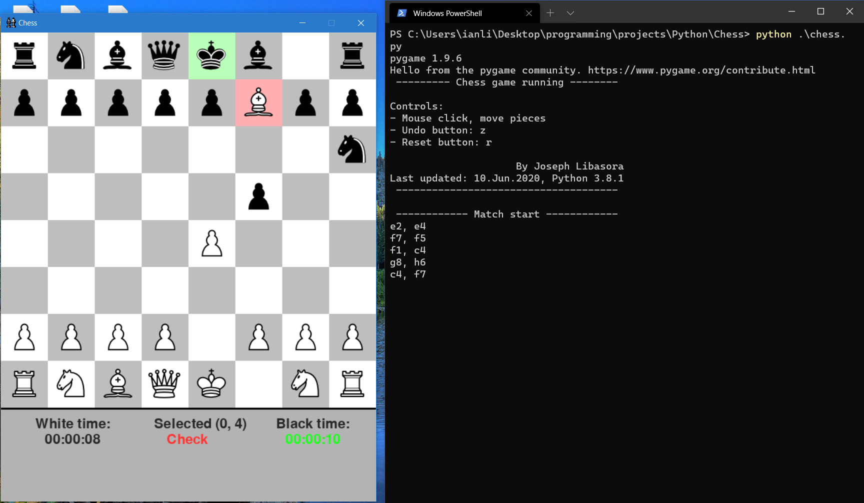This screenshot has height=503, width=864.
Task: Select the black rook on a8
Action: coord(24,55)
